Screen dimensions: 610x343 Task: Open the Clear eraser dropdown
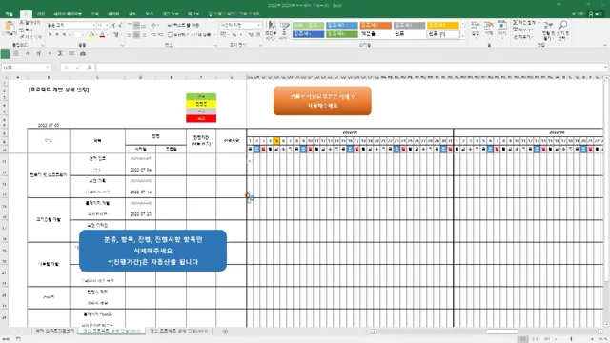(x=523, y=37)
